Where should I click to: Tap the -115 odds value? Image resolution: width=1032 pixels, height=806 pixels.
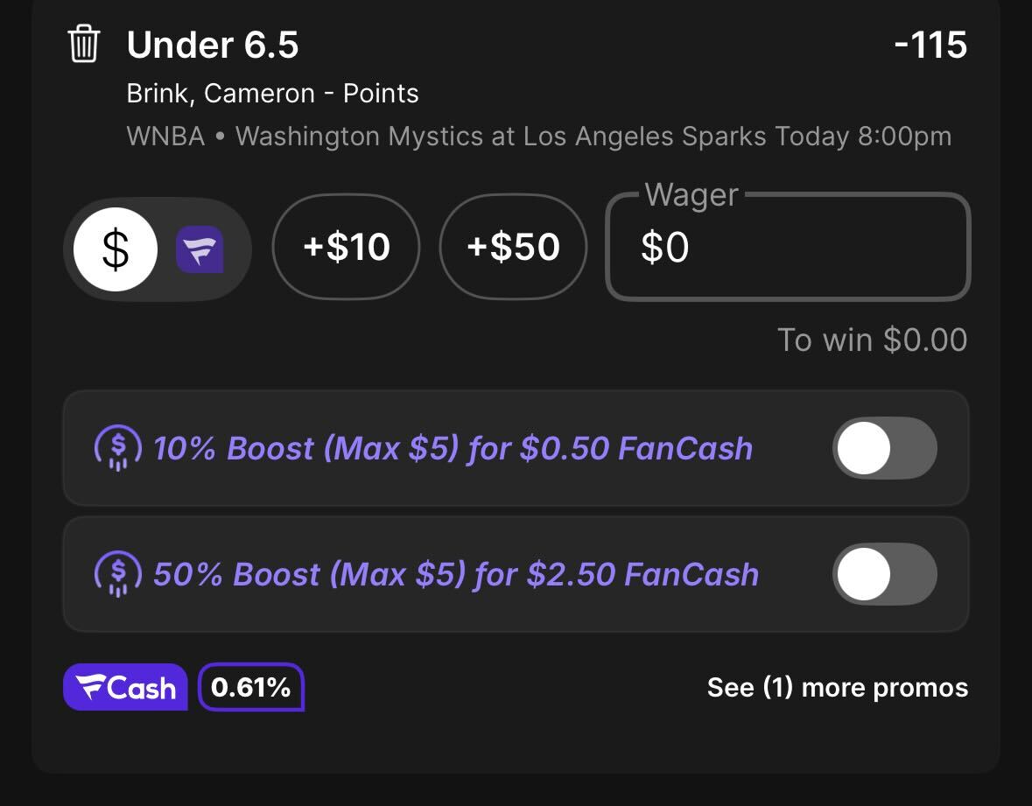(x=930, y=45)
